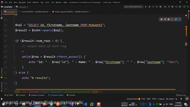Click CRLF line separator in status bar
This screenshot has height=107, width=190.
click(x=148, y=99)
